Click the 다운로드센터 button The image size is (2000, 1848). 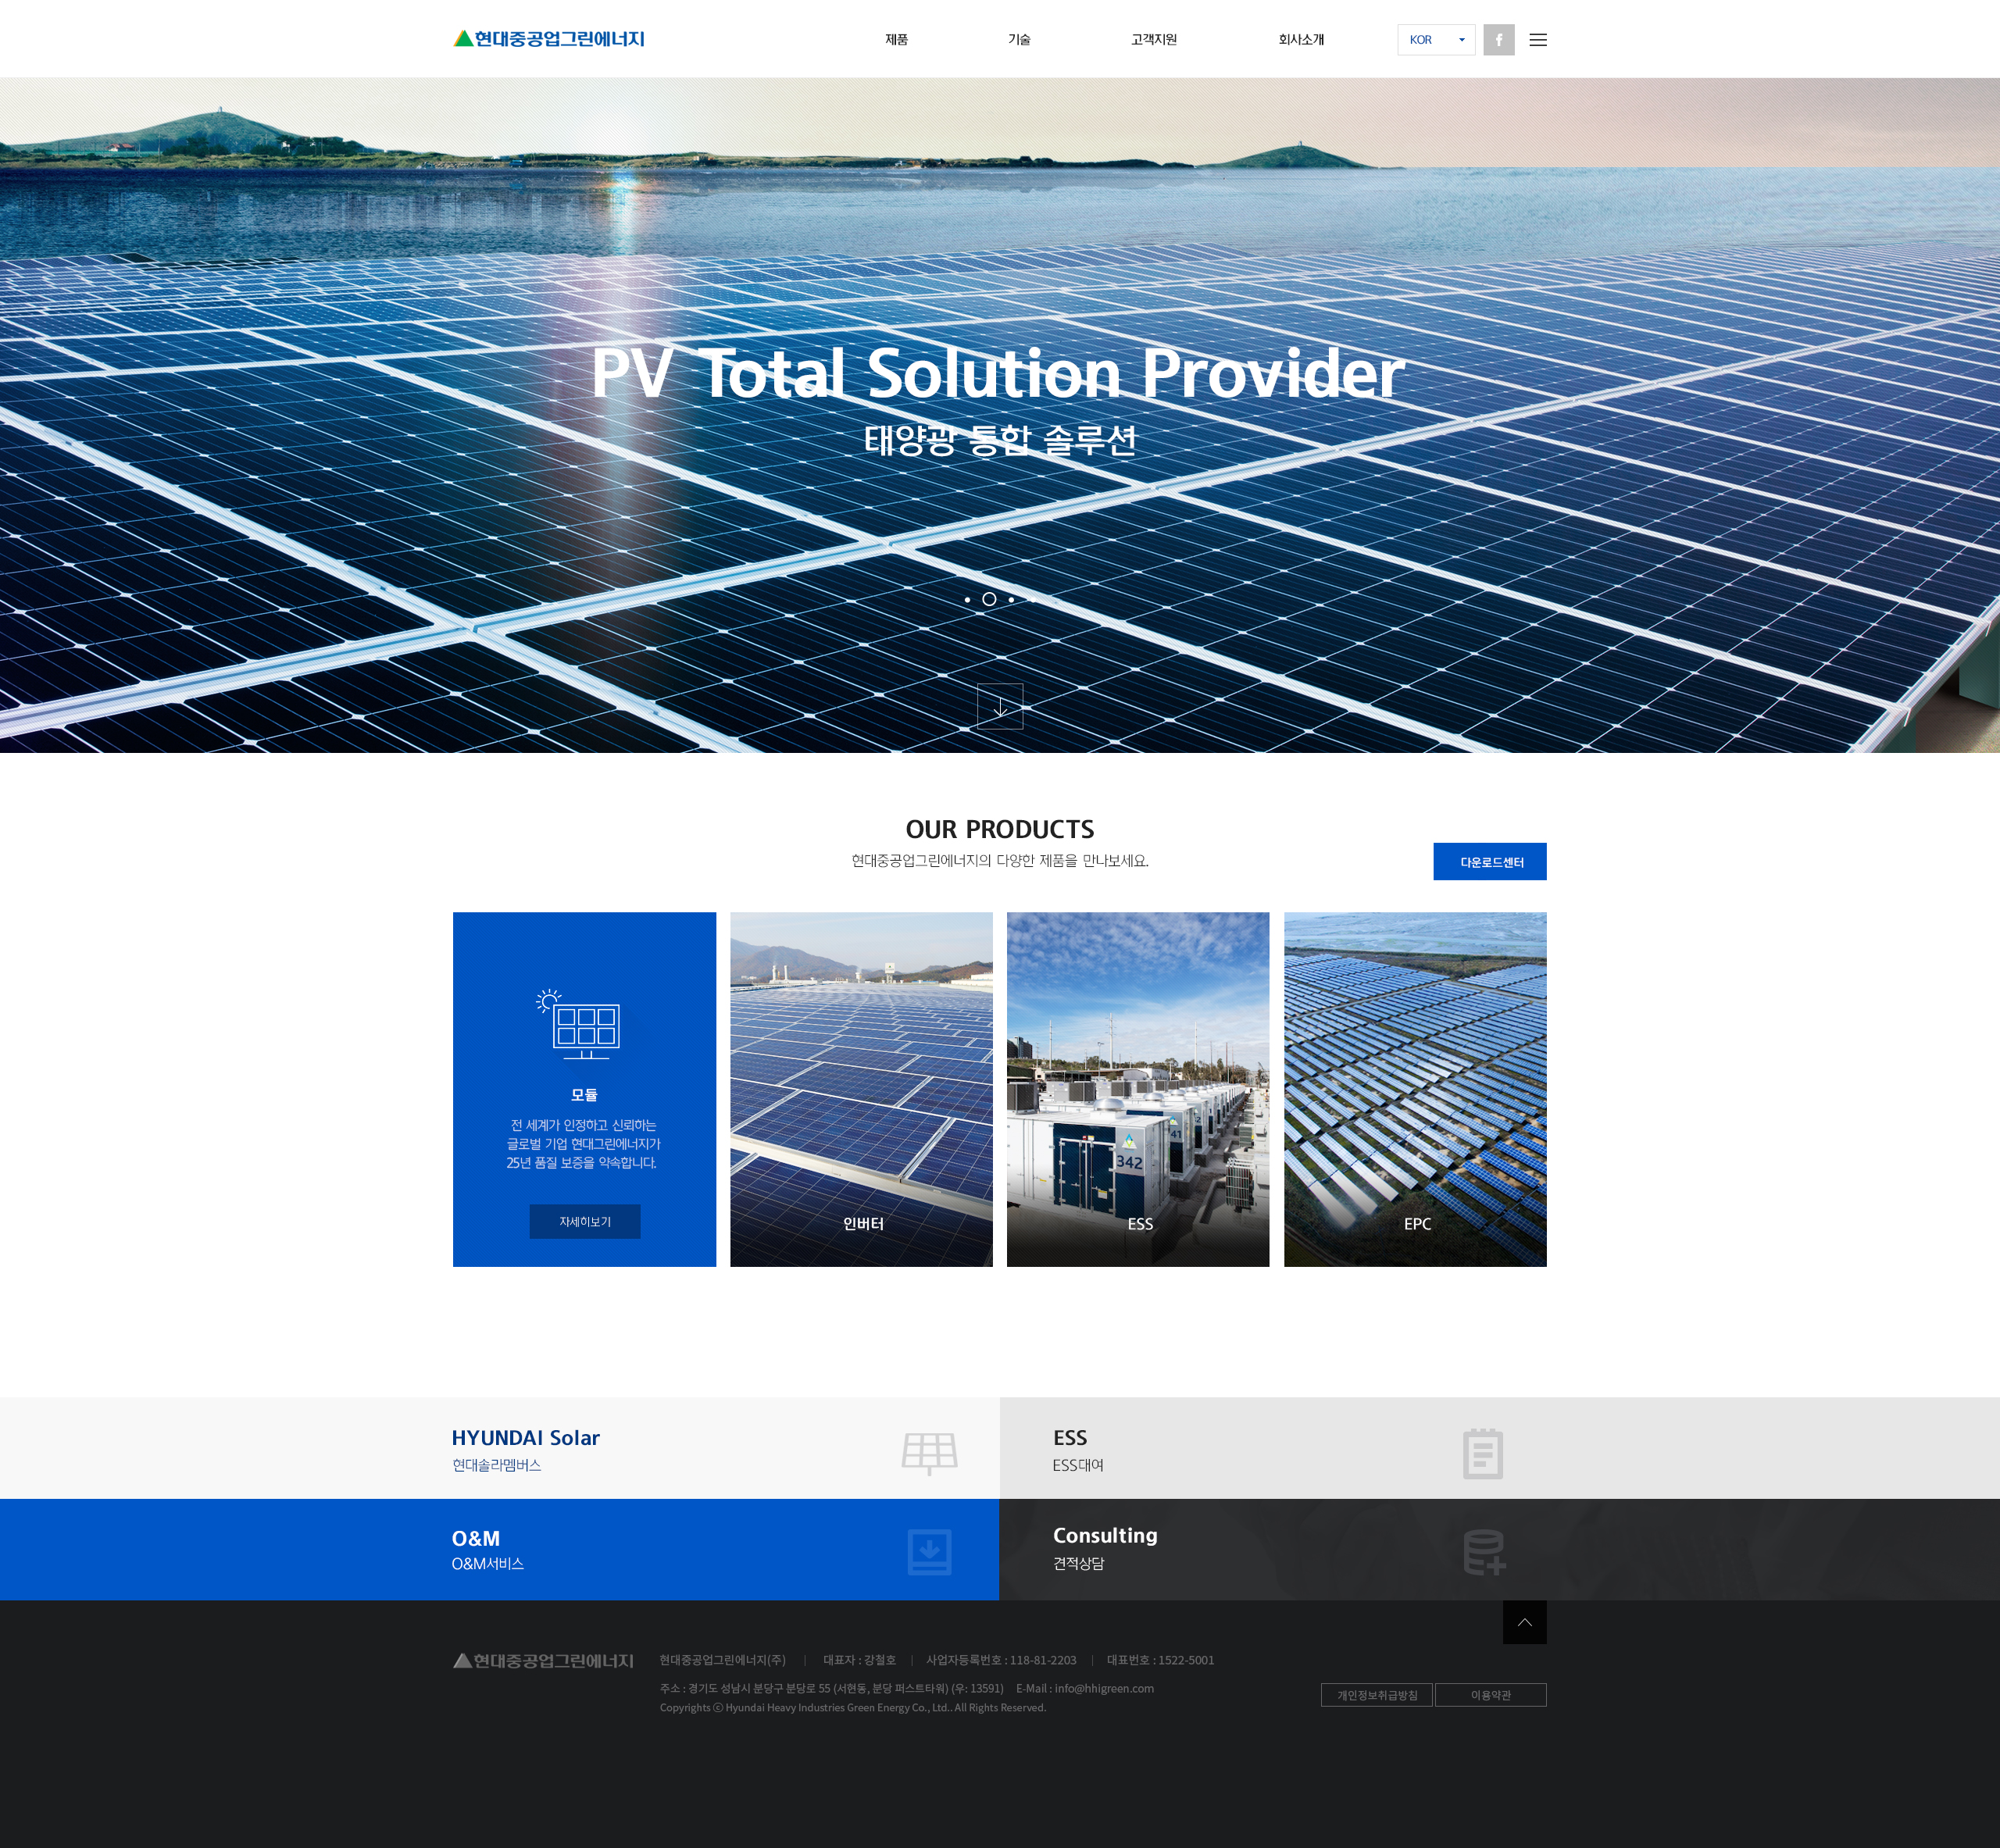pyautogui.click(x=1490, y=861)
